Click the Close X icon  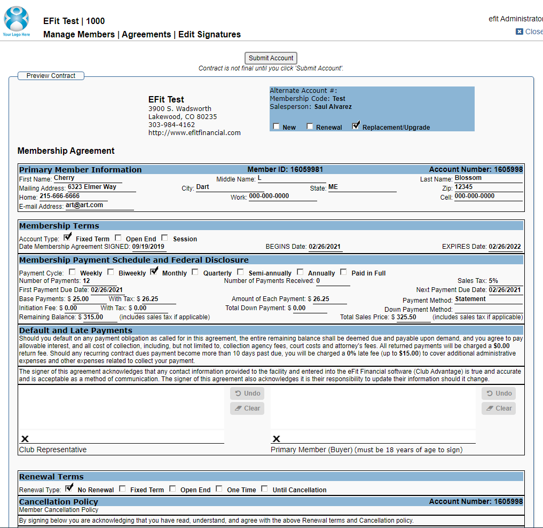point(519,31)
